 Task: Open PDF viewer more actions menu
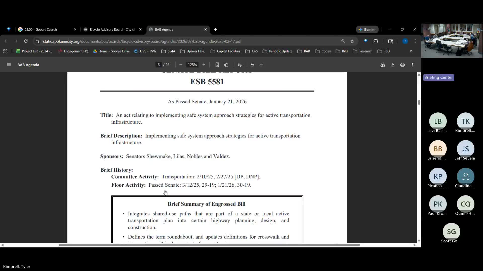[412, 65]
